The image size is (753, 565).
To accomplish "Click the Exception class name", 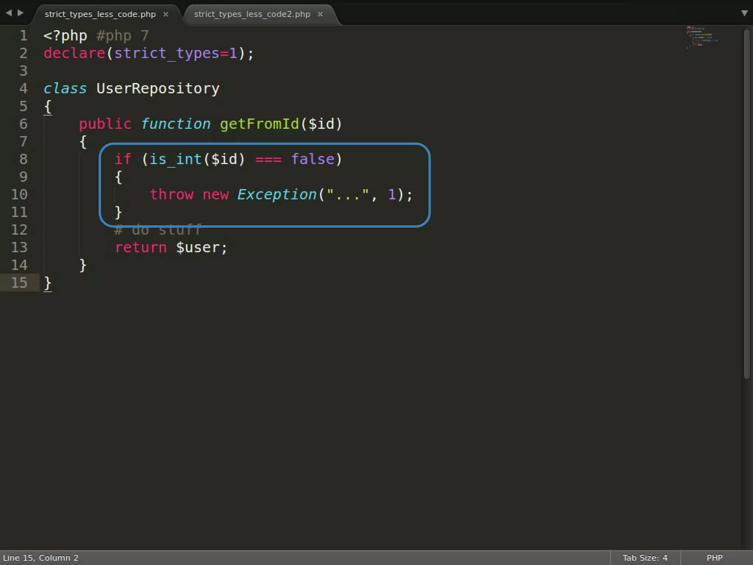I will (276, 195).
